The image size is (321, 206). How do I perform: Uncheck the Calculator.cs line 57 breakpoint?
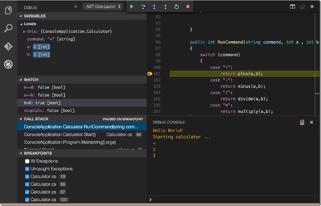[27, 192]
